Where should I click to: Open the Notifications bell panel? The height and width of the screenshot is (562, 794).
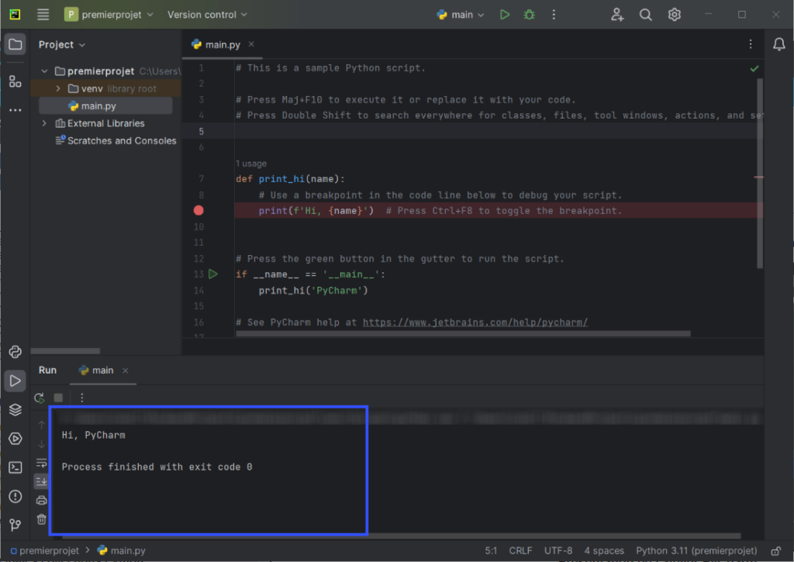click(778, 45)
